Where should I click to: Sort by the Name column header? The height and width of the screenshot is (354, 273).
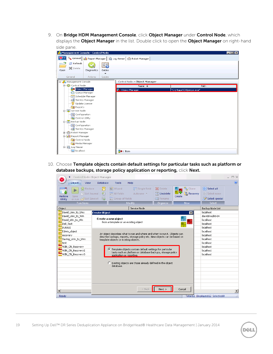point(143,86)
